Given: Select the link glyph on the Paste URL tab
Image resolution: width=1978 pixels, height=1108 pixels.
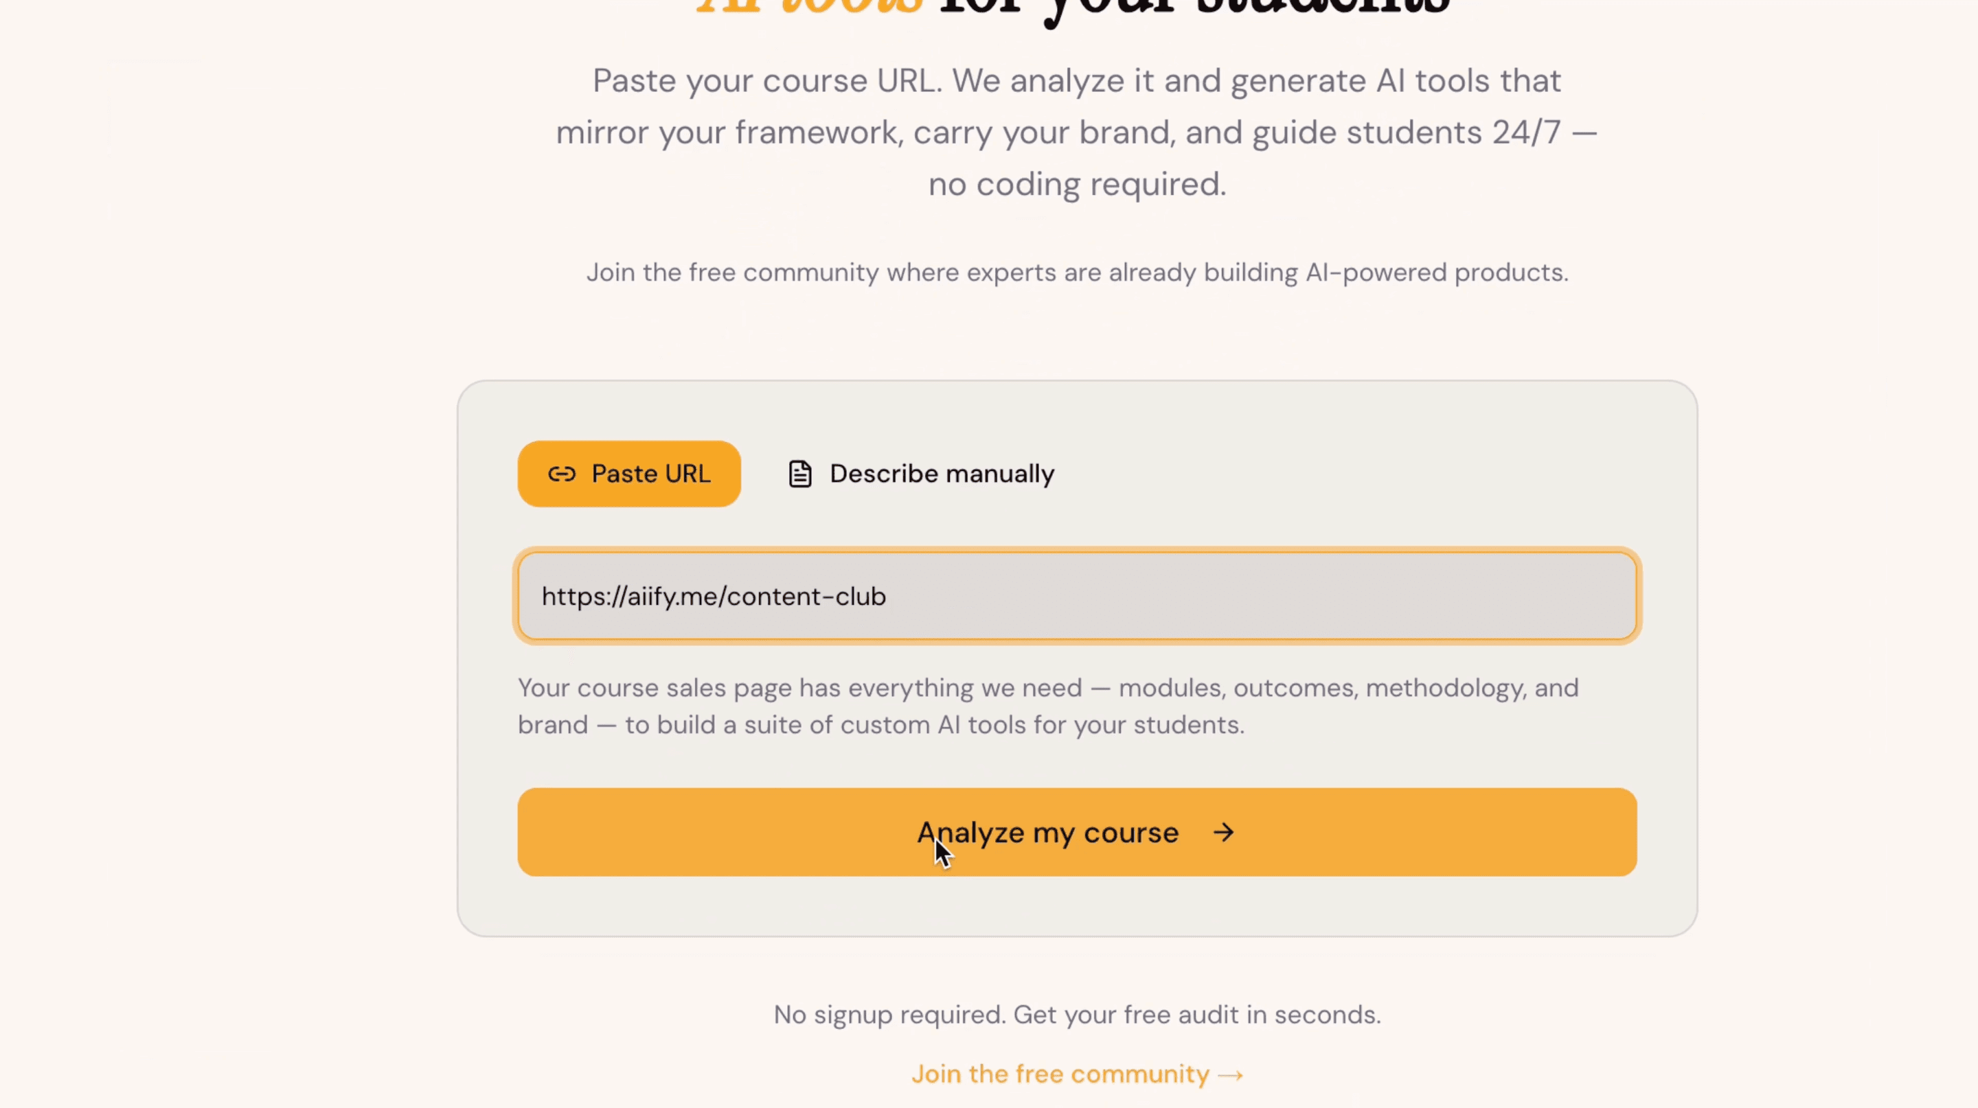Looking at the screenshot, I should tap(563, 474).
